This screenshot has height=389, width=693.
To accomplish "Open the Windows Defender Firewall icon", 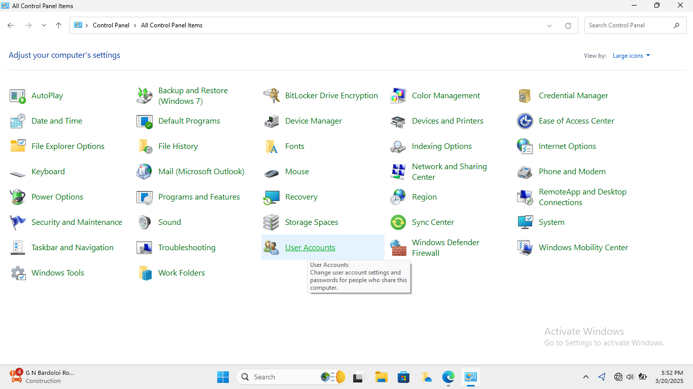I will click(398, 248).
